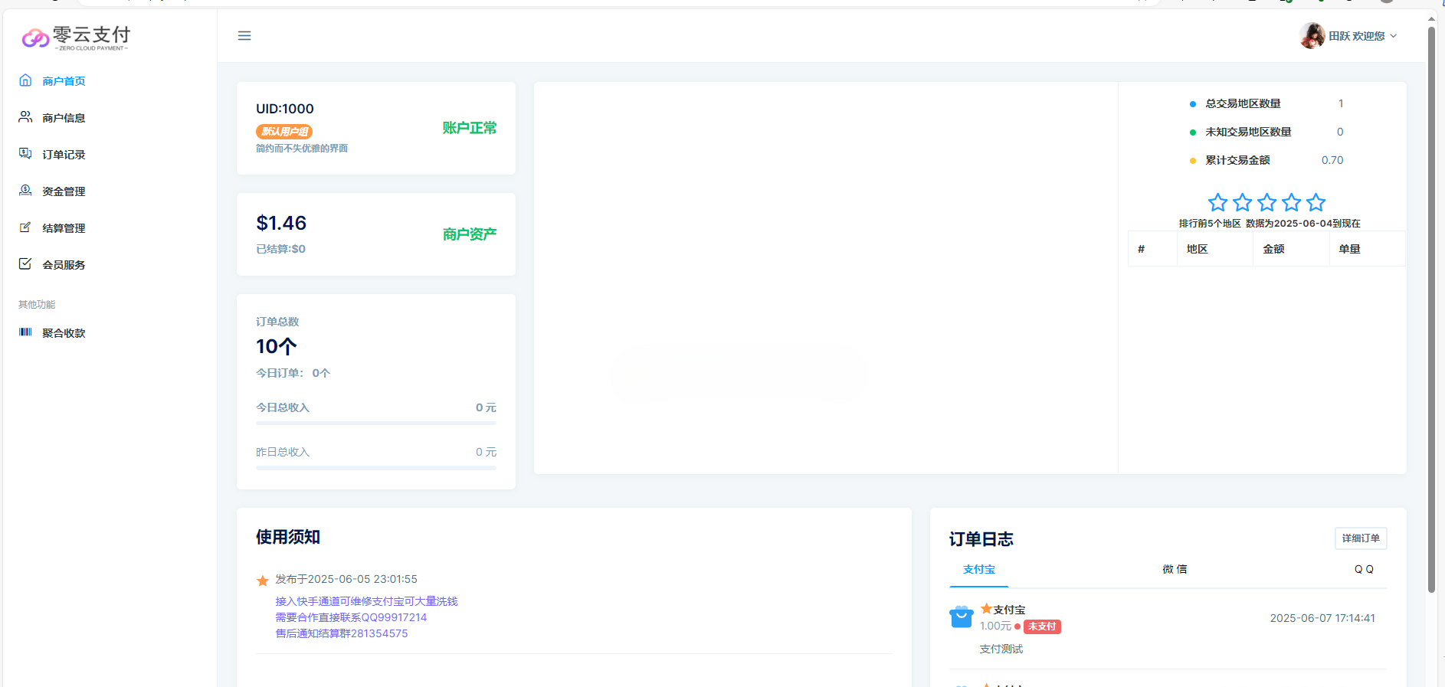Click the 接入快手通道 notice link
Screen dimensions: 1445x687
click(366, 601)
